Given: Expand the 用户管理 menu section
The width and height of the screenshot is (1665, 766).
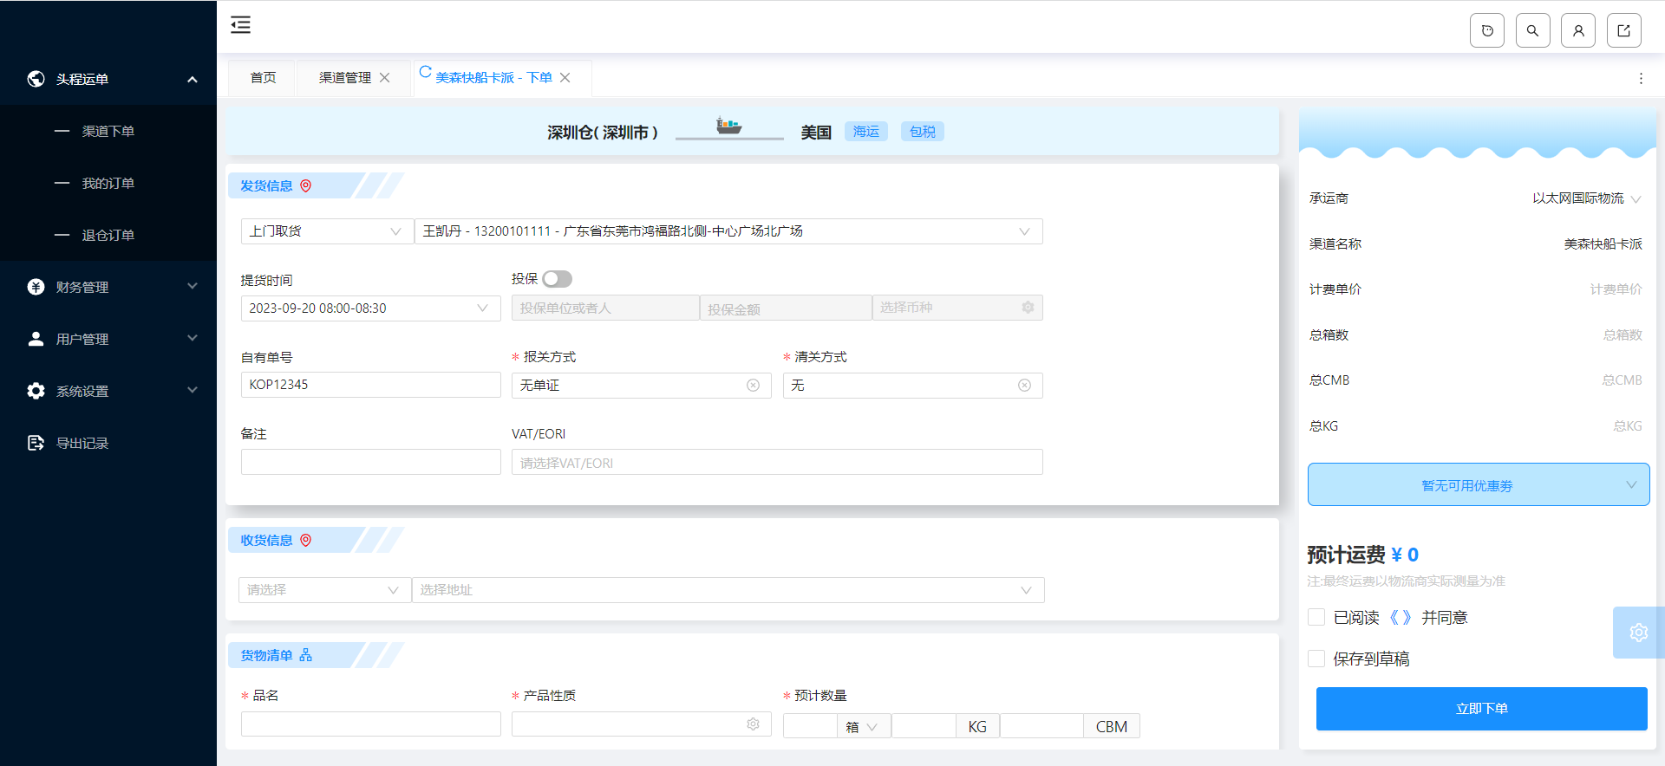Looking at the screenshot, I should click(193, 339).
